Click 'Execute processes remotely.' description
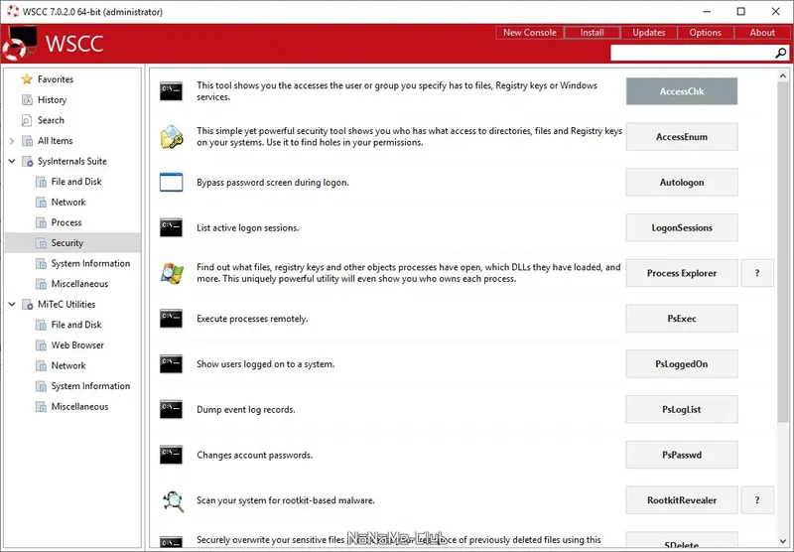This screenshot has width=794, height=552. point(252,319)
